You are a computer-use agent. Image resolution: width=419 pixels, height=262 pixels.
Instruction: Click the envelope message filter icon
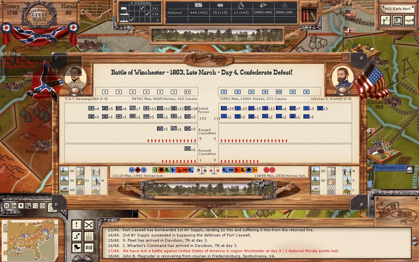pyautogui.click(x=89, y=247)
